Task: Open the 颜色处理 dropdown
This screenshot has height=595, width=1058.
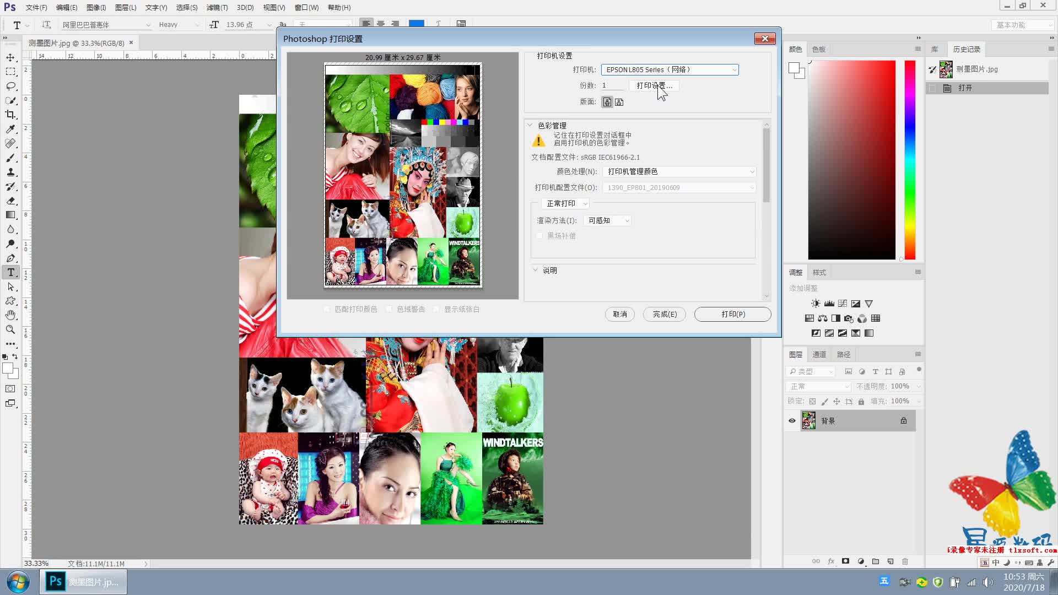Action: [679, 172]
